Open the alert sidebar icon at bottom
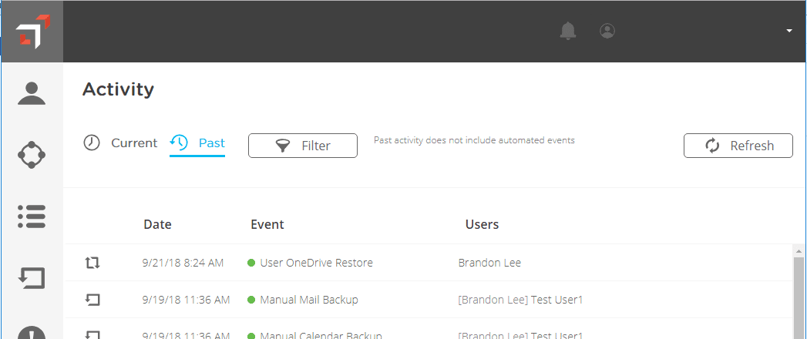This screenshot has width=807, height=339. (x=32, y=332)
